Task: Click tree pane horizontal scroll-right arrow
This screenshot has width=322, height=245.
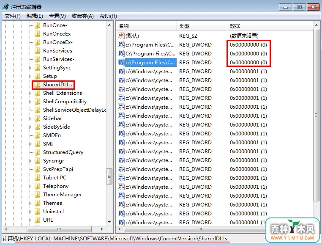Action: coord(102,229)
